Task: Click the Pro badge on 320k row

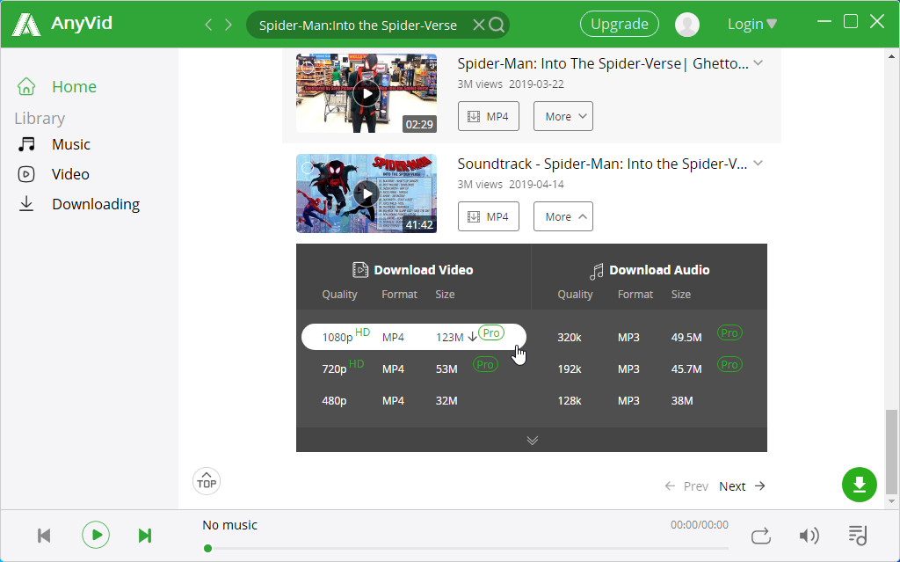Action: pos(729,332)
